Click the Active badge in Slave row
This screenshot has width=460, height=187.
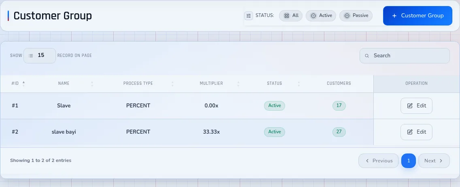click(x=274, y=106)
